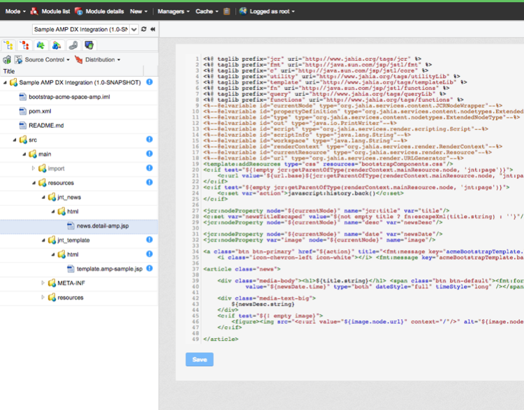The height and width of the screenshot is (410, 524).
Task: Expand the bottom resources folder
Action: pos(43,298)
